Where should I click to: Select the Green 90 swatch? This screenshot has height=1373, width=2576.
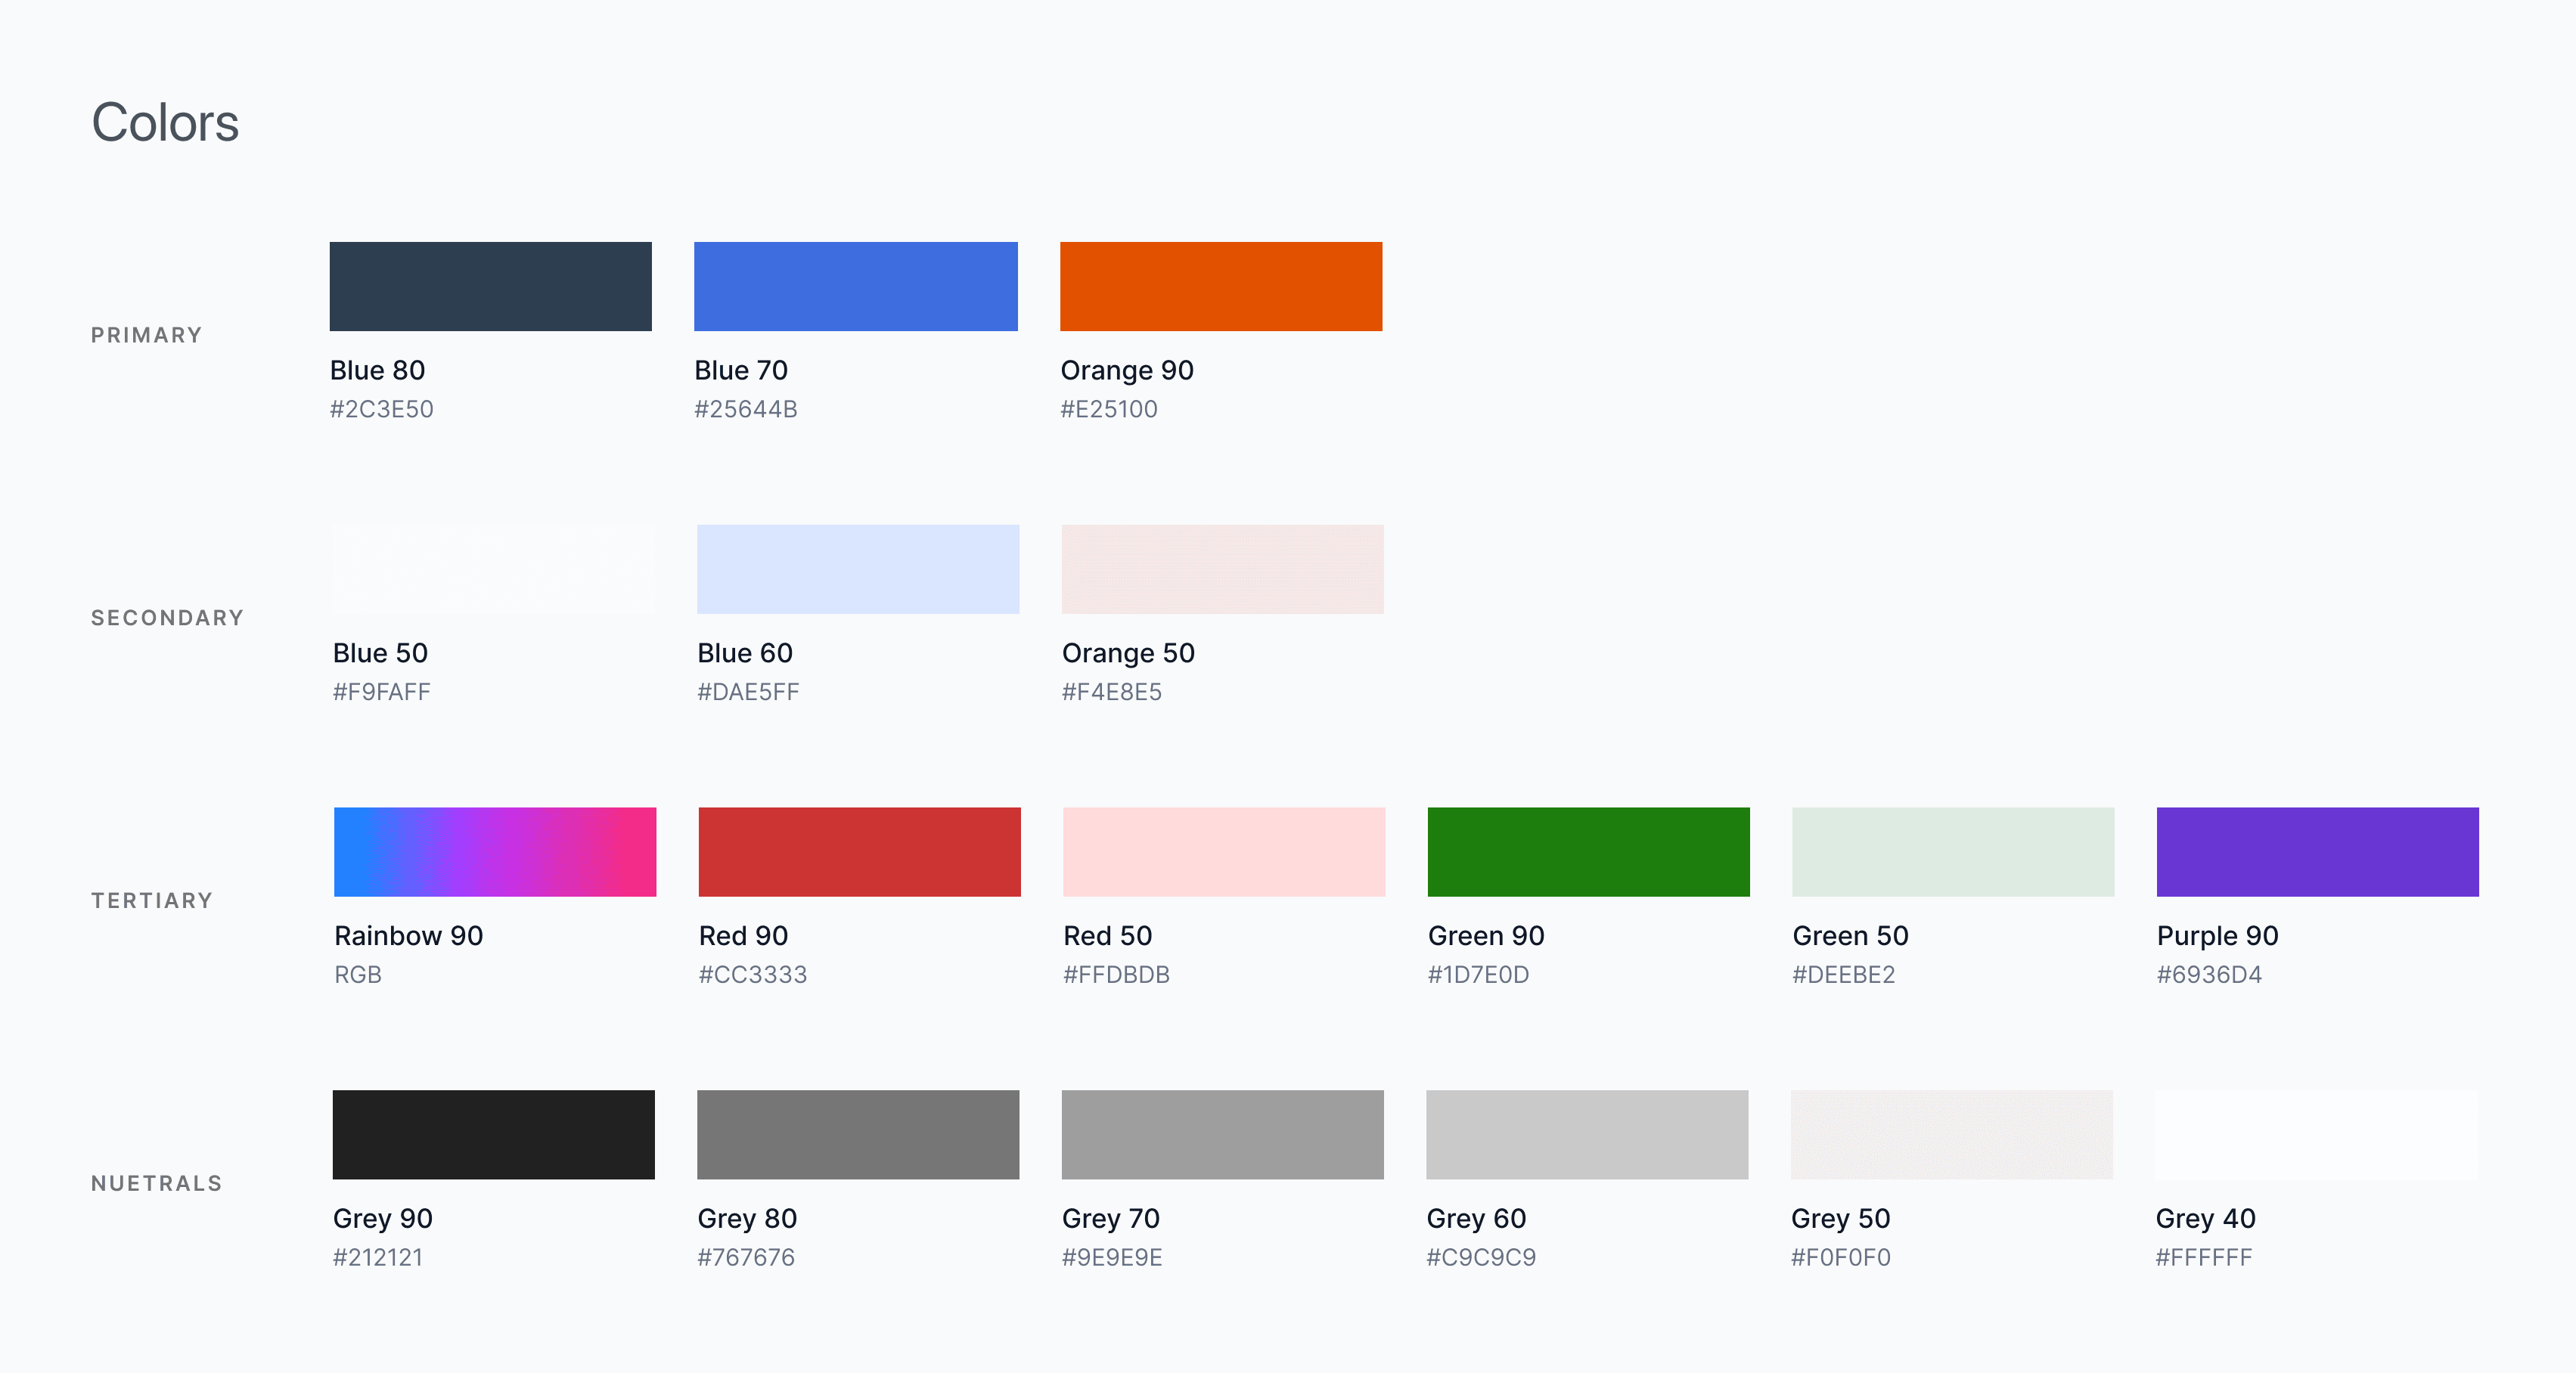1588,851
